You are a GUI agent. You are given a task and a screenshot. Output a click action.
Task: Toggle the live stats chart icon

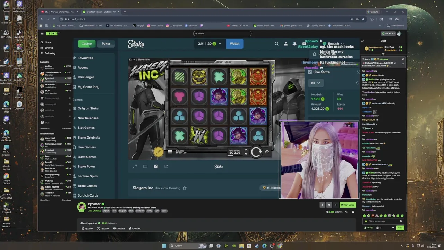156,166
